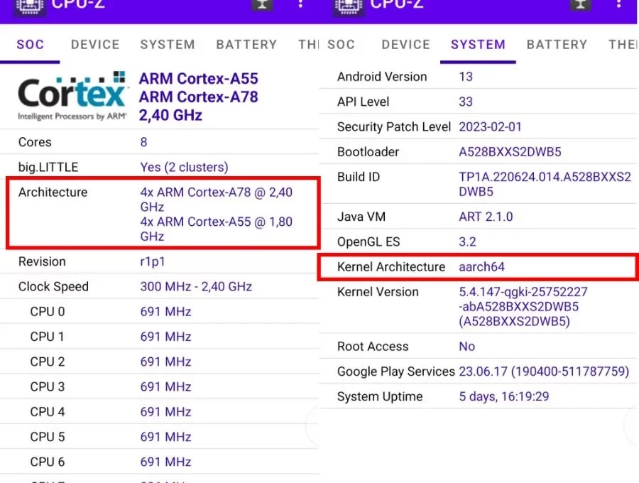Select Build ID value "TP1A.220624.014.A528BXXS2DWB5"

click(x=545, y=184)
